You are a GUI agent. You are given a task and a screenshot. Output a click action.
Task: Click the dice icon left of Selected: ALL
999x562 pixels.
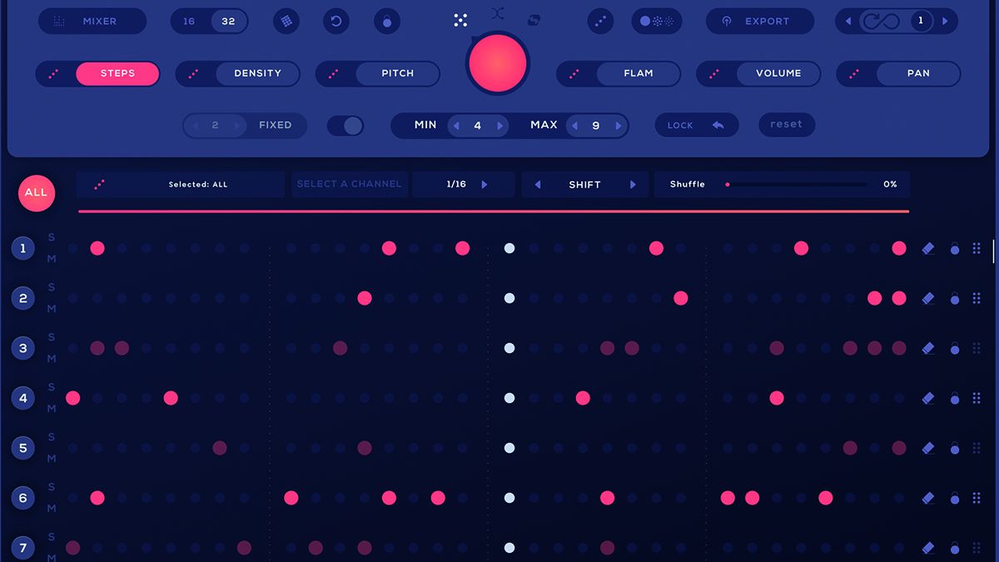(x=100, y=185)
